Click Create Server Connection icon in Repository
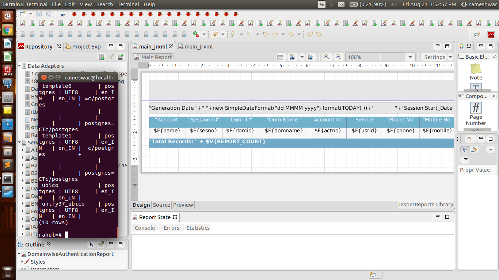The height and width of the screenshot is (280, 499). (x=121, y=57)
